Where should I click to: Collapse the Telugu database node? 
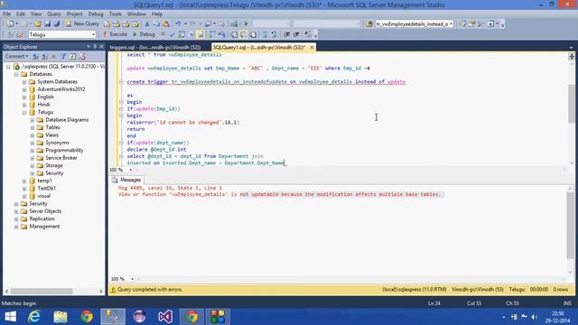pos(24,112)
